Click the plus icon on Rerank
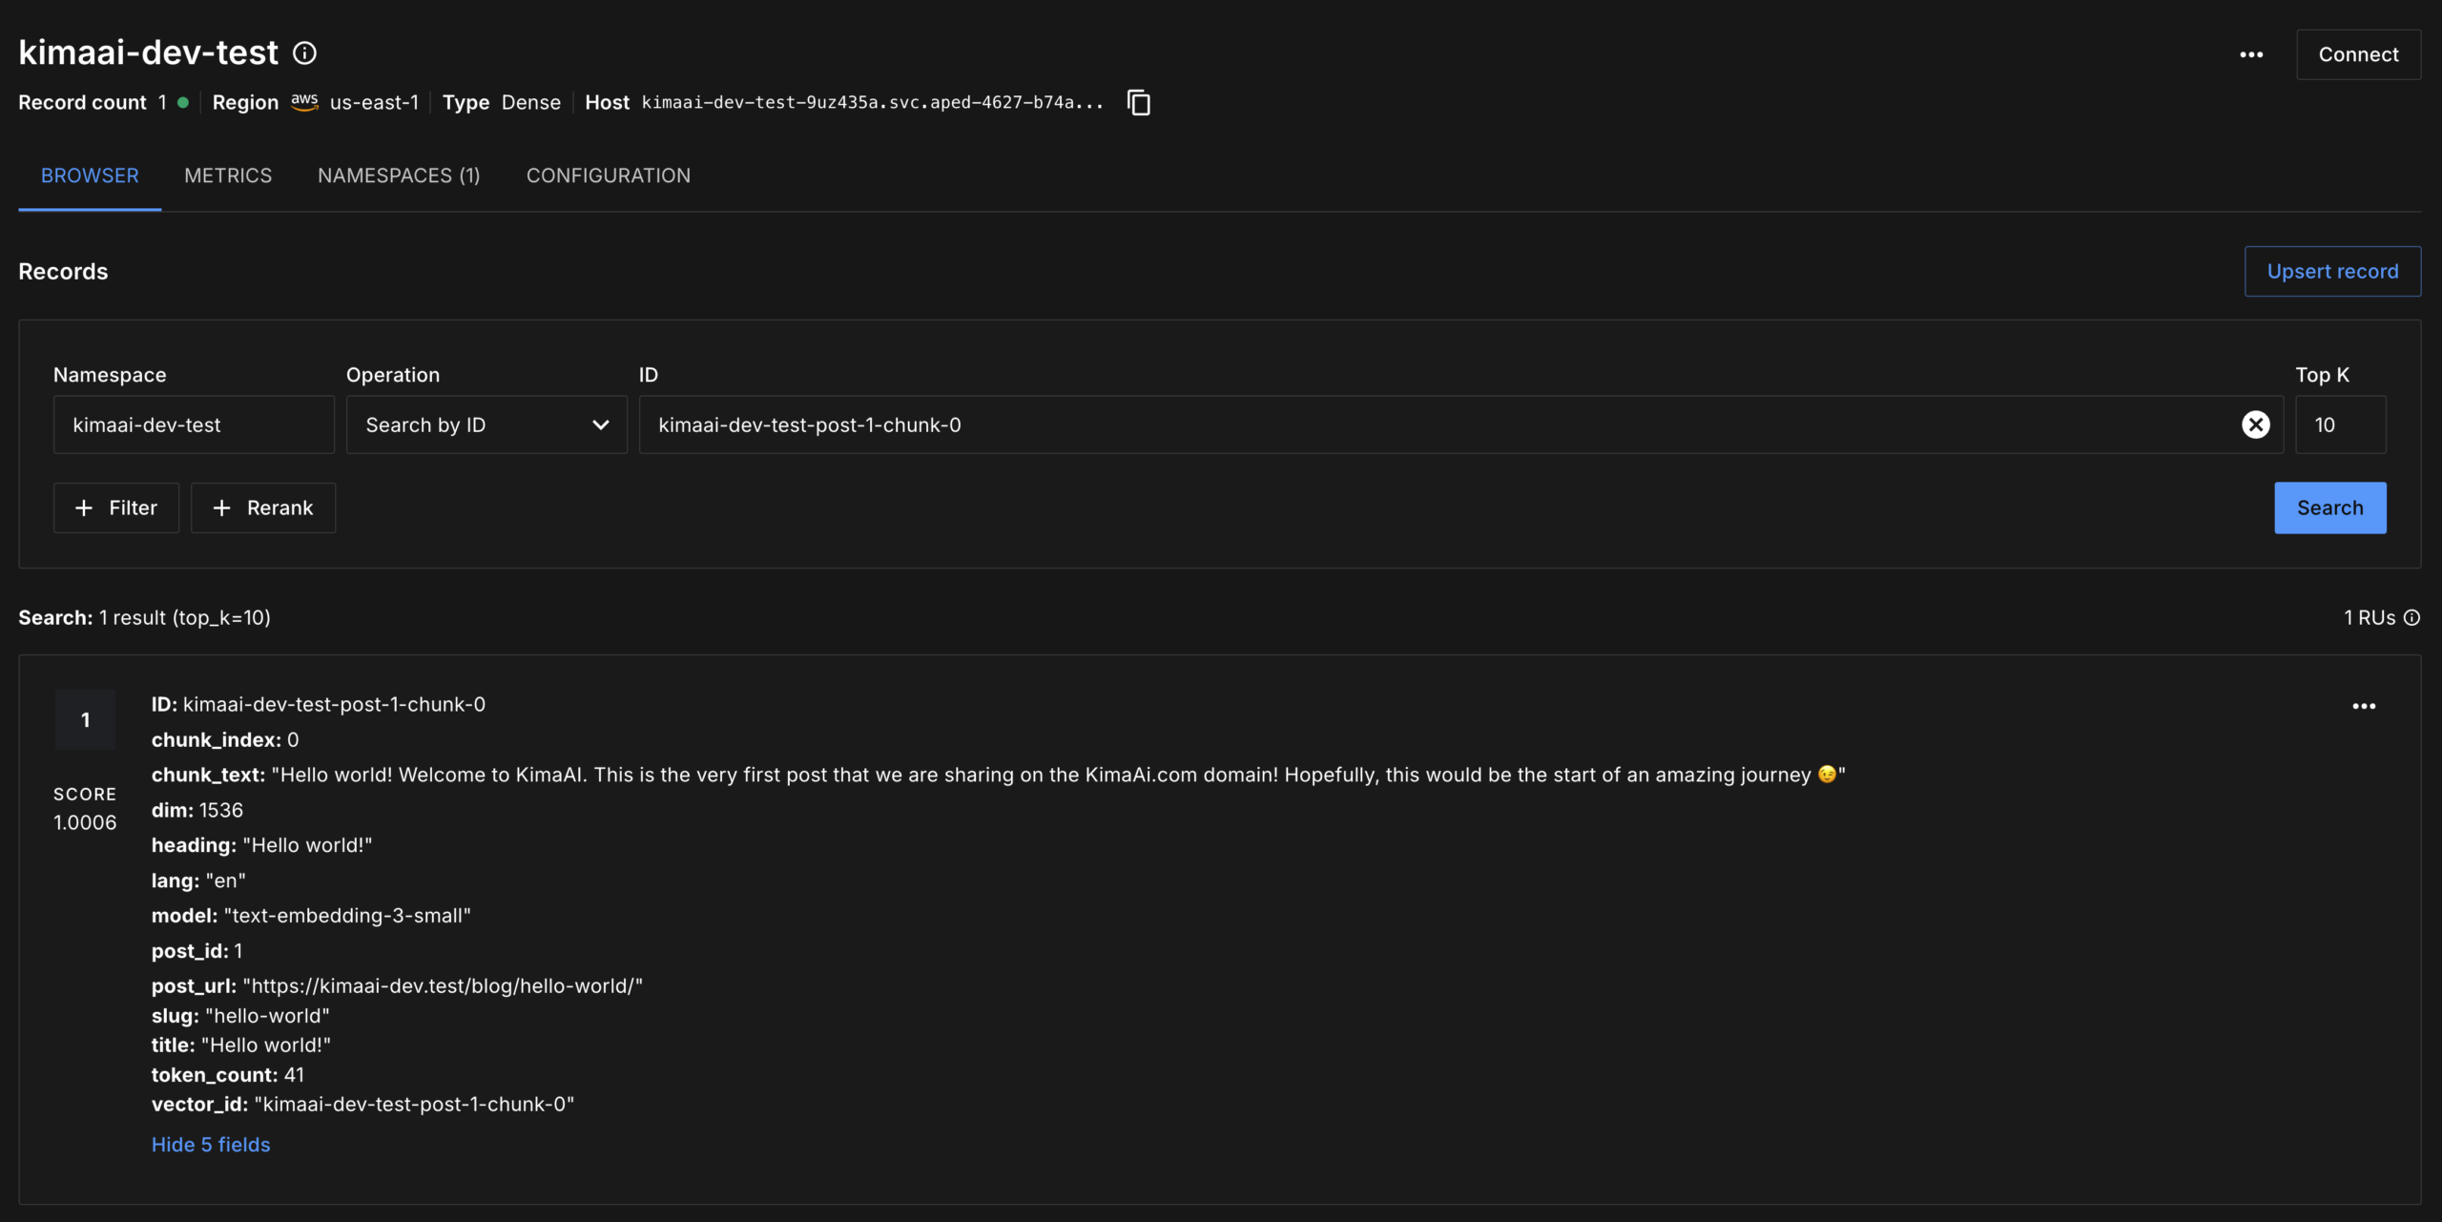 pos(221,507)
